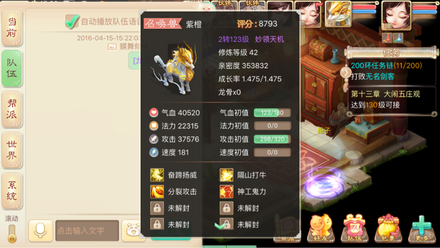Select the 分裂攻击 skill icon

click(157, 192)
